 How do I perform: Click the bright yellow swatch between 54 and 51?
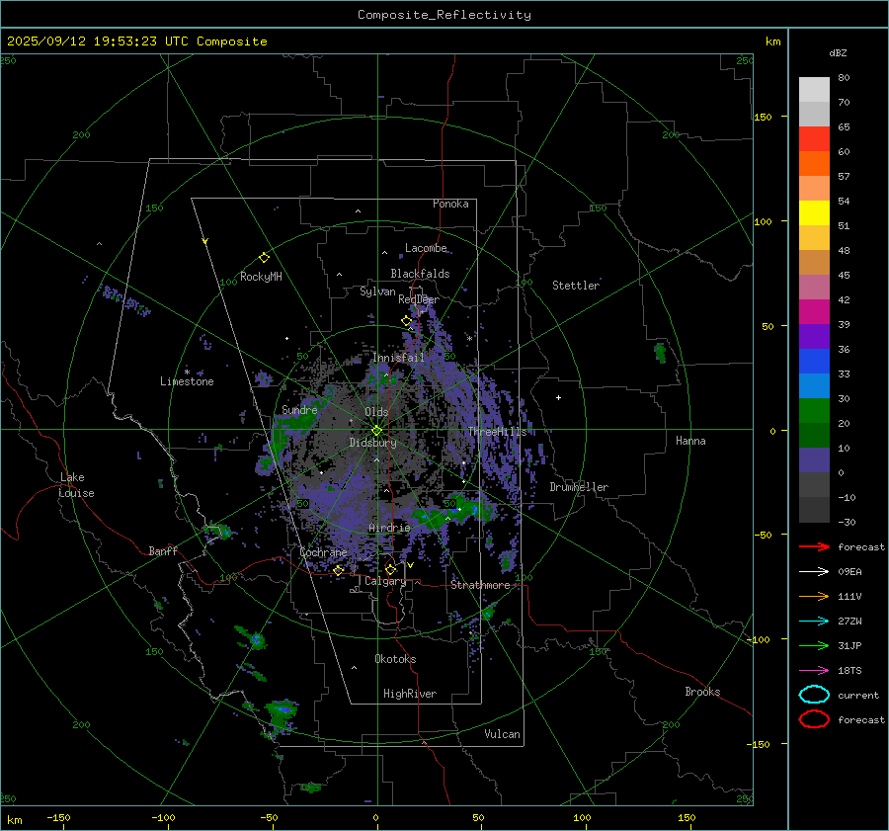814,213
